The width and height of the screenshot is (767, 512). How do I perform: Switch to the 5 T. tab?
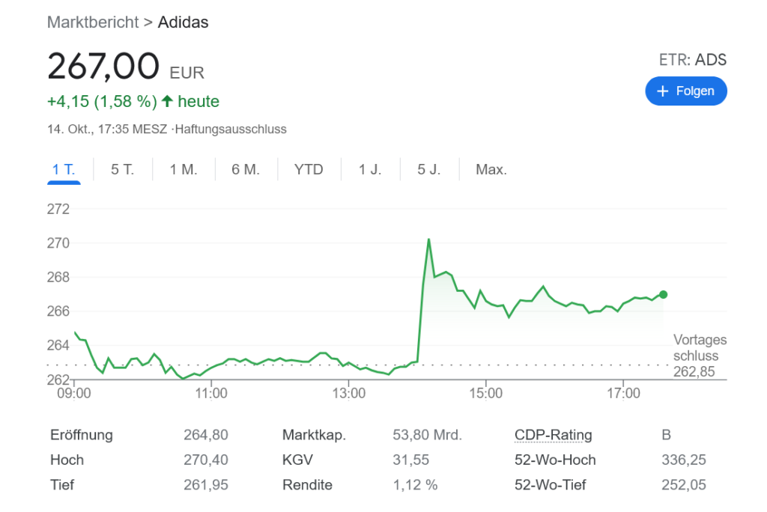[x=122, y=170]
